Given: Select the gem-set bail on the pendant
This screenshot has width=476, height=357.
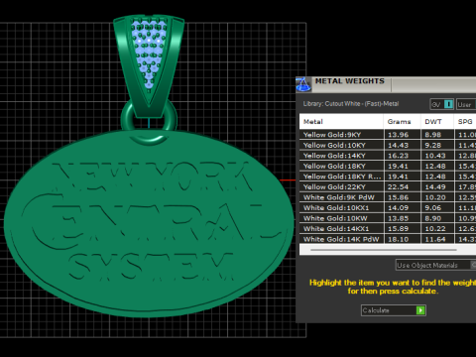Looking at the screenshot, I should click(149, 66).
